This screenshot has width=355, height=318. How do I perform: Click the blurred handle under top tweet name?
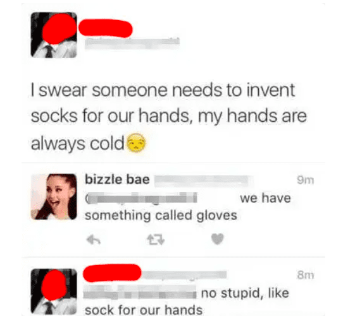pos(132,44)
